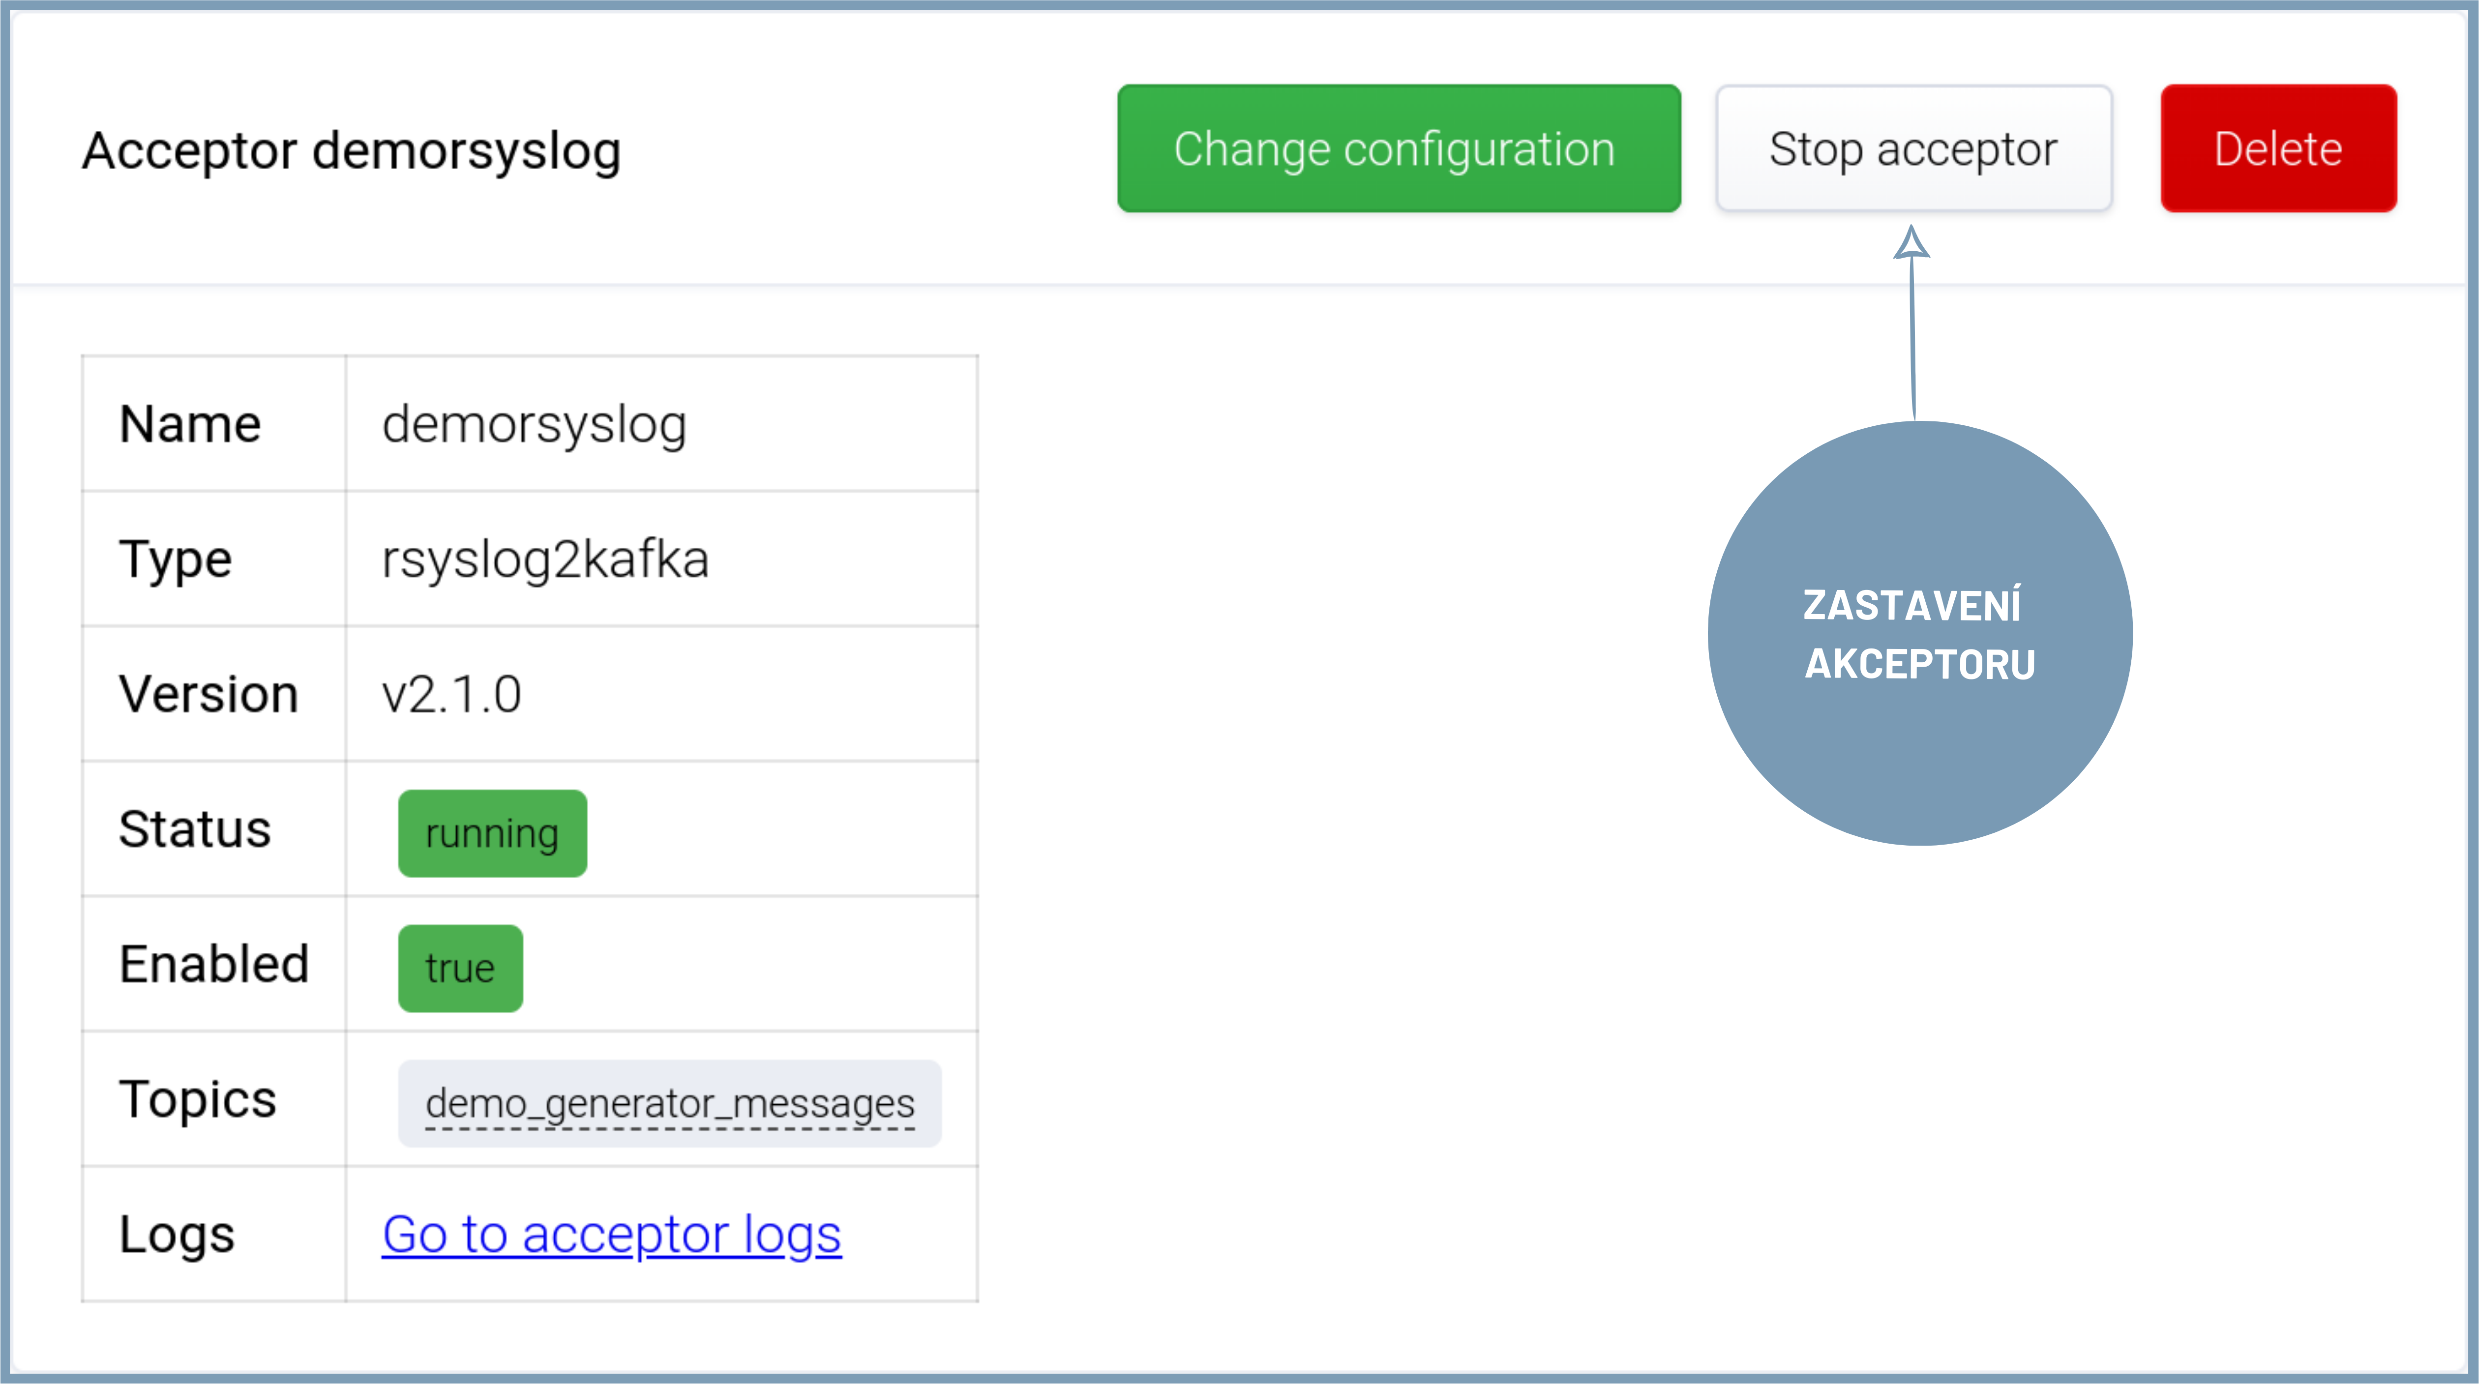Click the Version row label

208,694
